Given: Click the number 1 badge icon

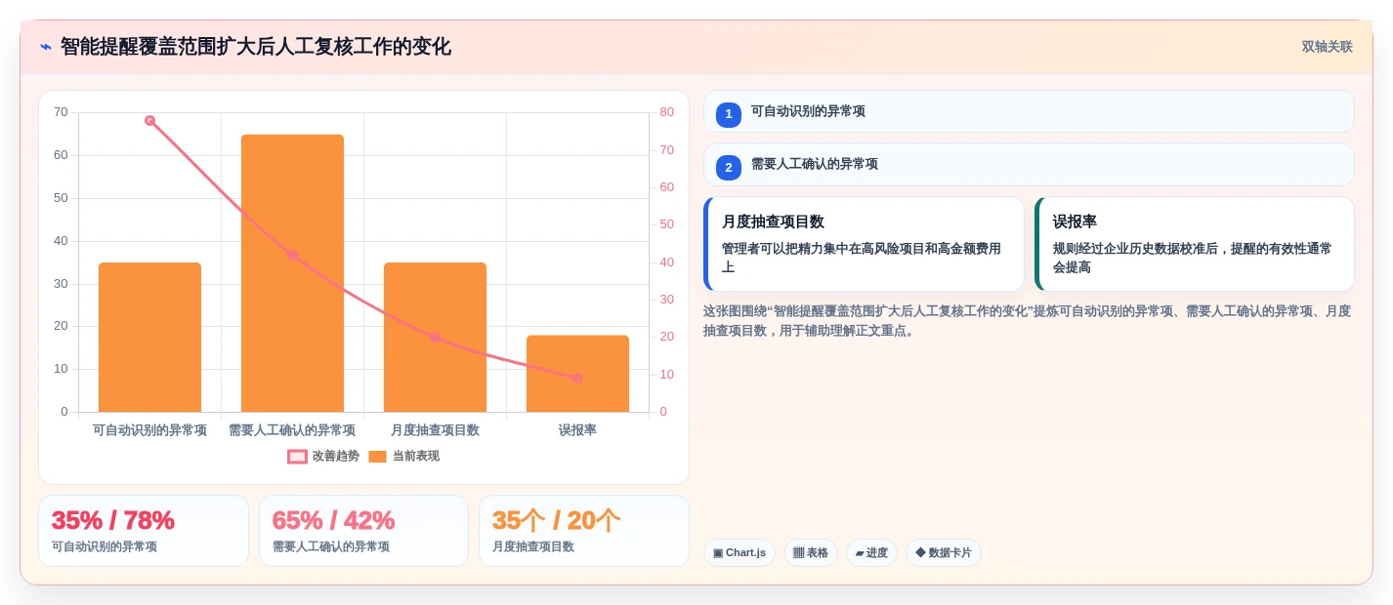Looking at the screenshot, I should pyautogui.click(x=729, y=114).
